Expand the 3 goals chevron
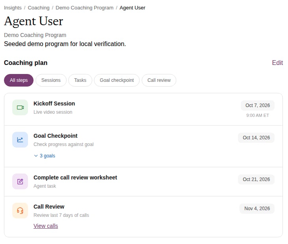The width and height of the screenshot is (288, 244). click(x=36, y=156)
